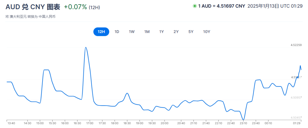Screen dimensions: 308x128
Task: Open the 5Y chart range
Action: (x=191, y=32)
